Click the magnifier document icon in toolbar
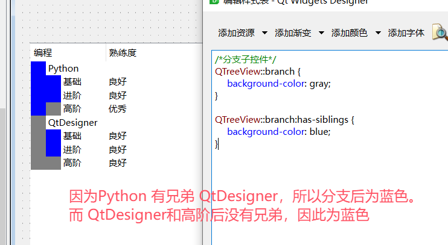The image size is (448, 245). click(x=440, y=32)
